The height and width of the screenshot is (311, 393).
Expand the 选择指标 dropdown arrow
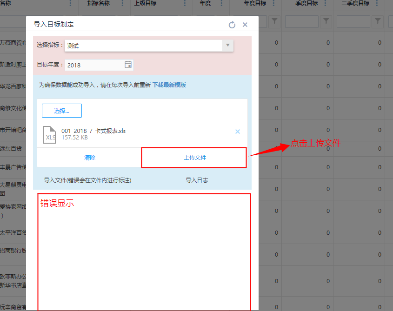pyautogui.click(x=227, y=46)
